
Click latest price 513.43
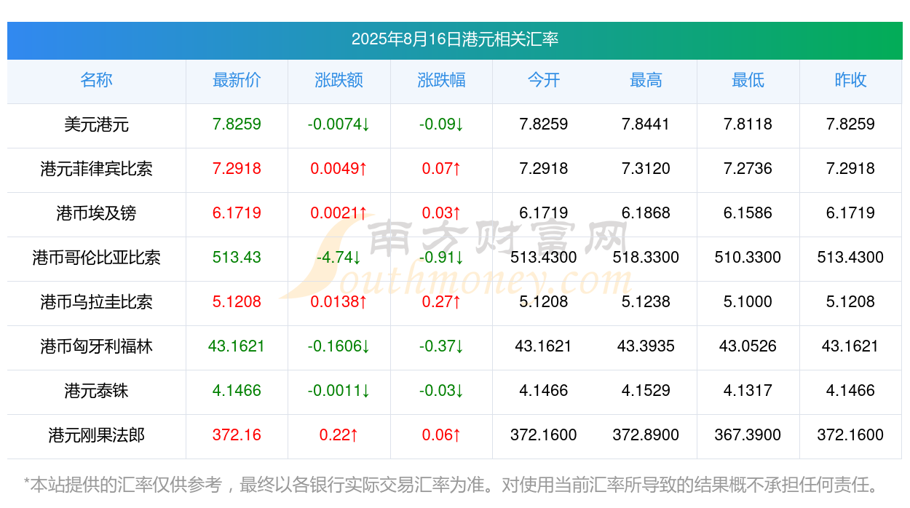pyautogui.click(x=237, y=258)
